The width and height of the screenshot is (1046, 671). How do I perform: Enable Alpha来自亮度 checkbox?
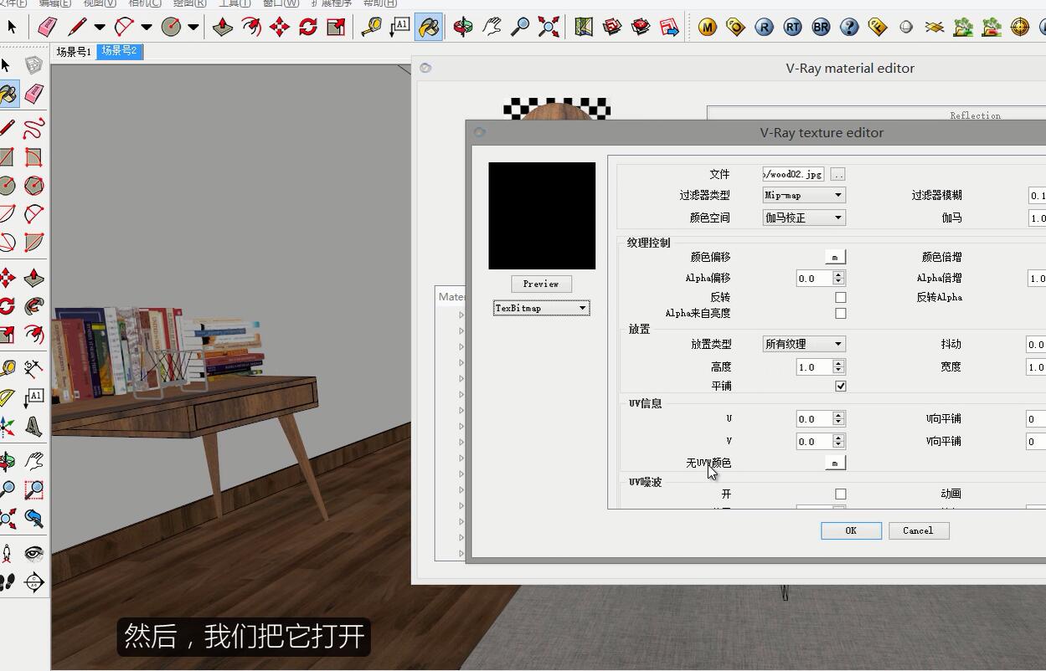point(840,313)
